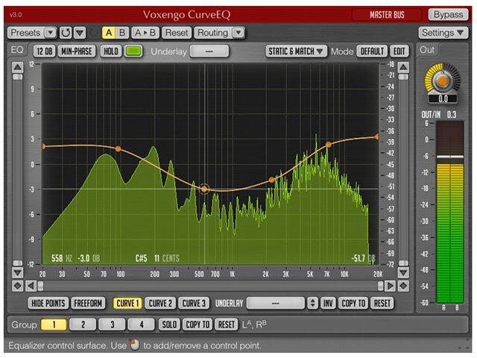
Task: Open the Presets dropdown arrow
Action: tap(51, 33)
